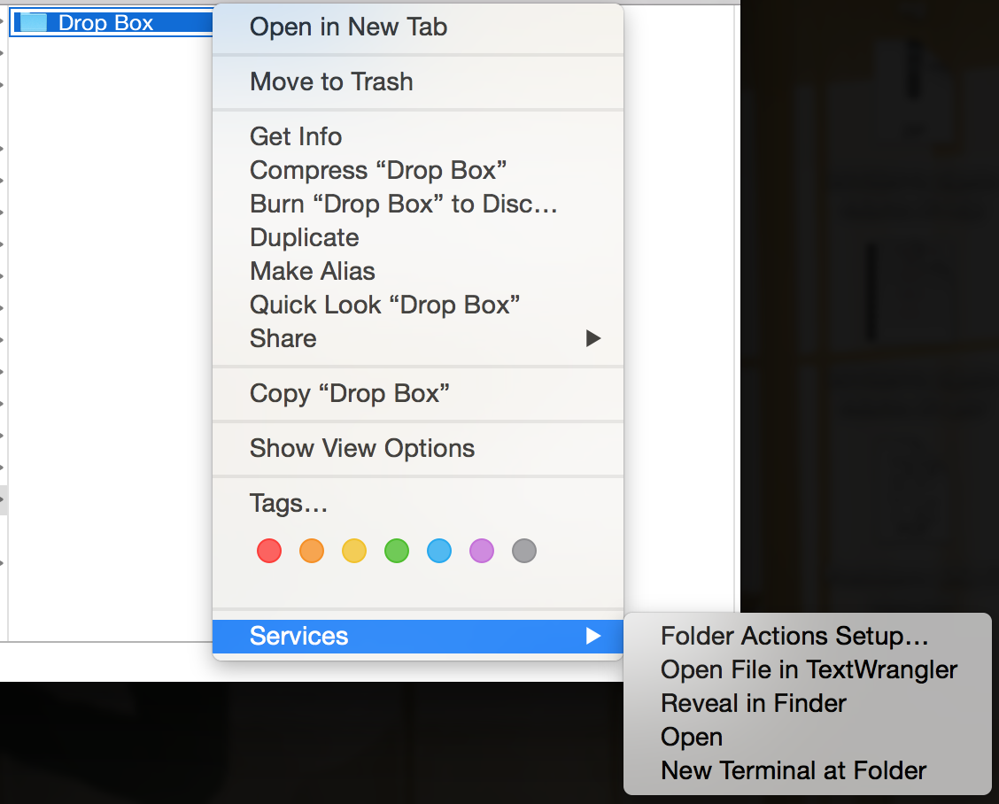The image size is (999, 804).
Task: Duplicate the selected folder
Action: 304,238
